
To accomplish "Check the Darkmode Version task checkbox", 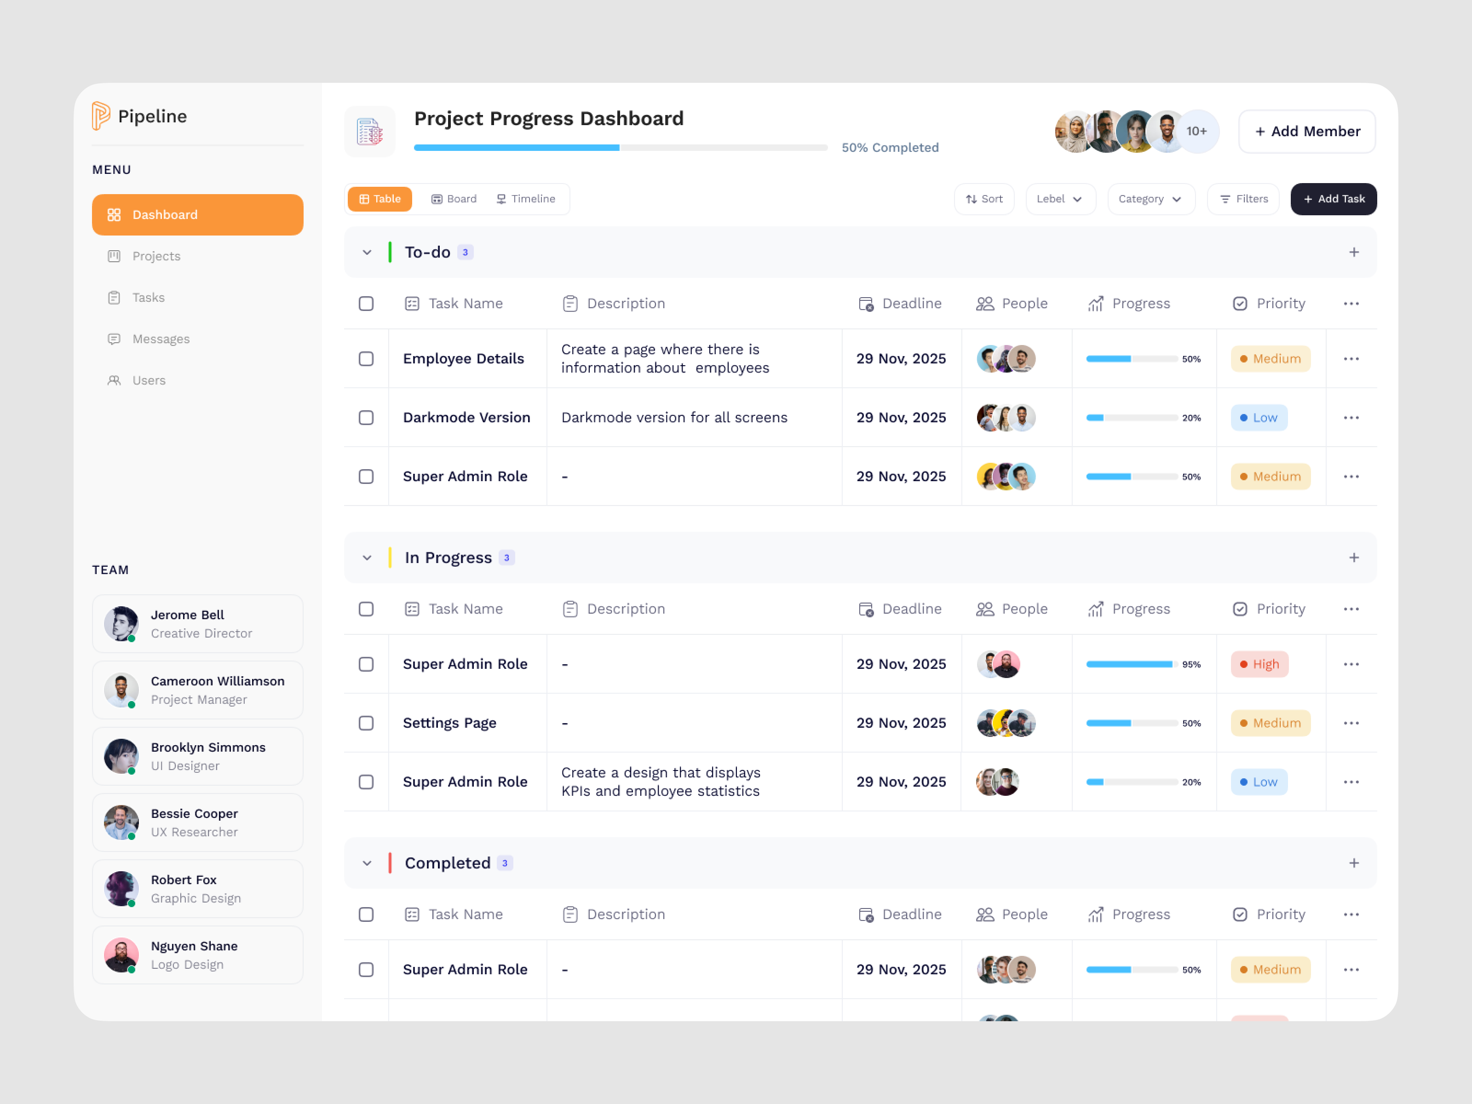I will (366, 417).
